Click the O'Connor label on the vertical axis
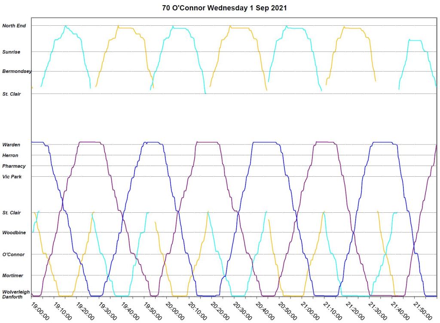 pos(13,254)
